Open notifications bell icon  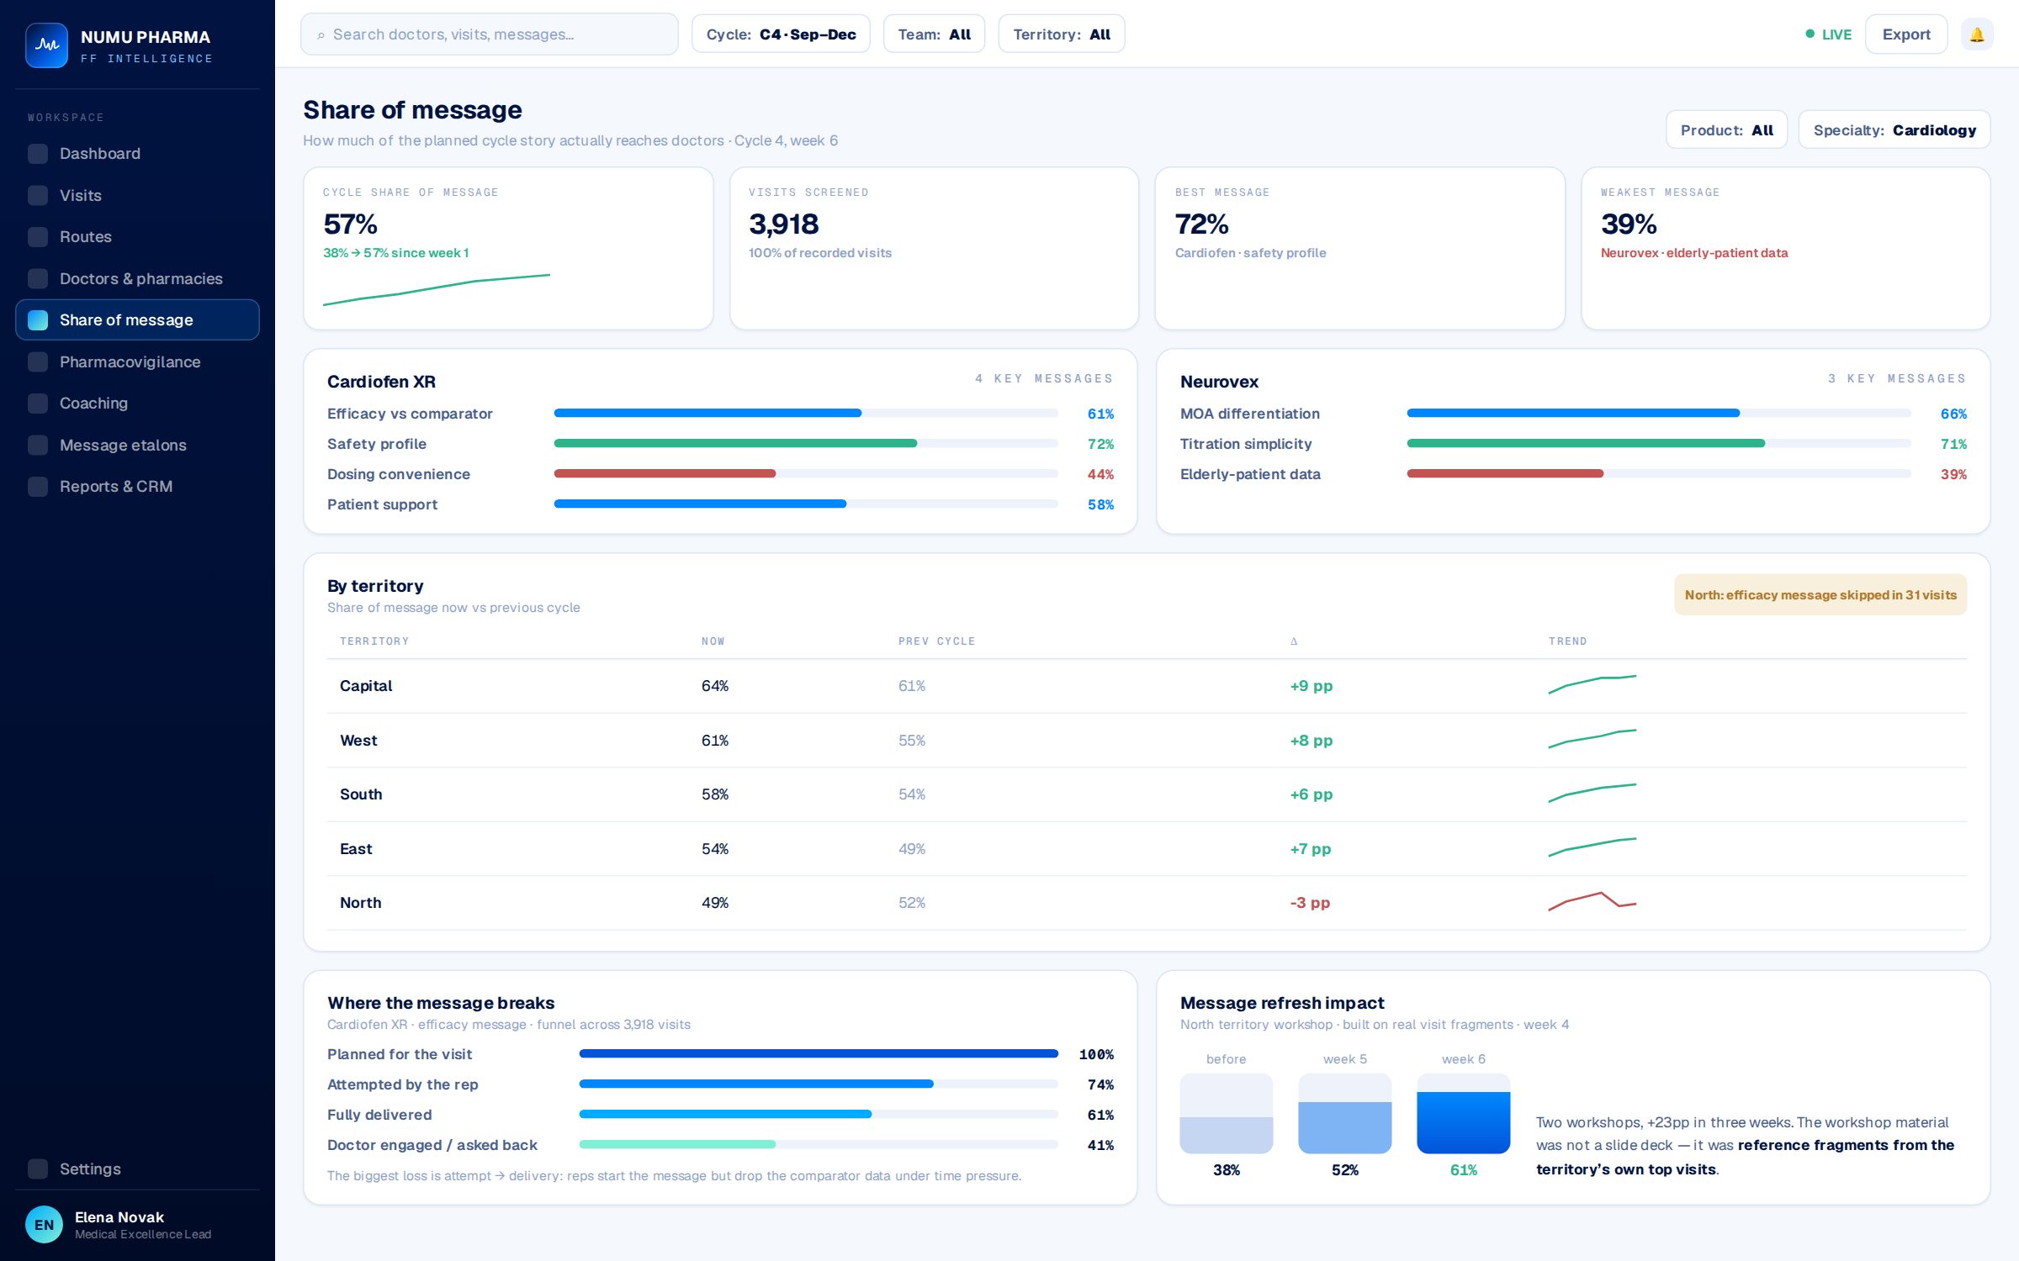(1977, 34)
